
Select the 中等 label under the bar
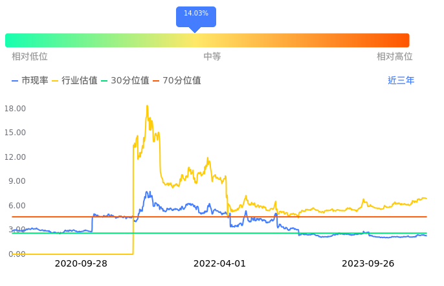pyautogui.click(x=212, y=57)
